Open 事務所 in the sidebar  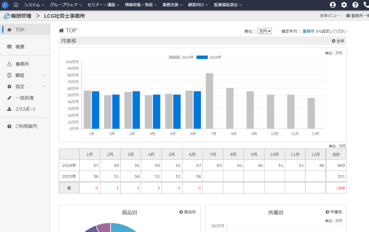point(25,64)
